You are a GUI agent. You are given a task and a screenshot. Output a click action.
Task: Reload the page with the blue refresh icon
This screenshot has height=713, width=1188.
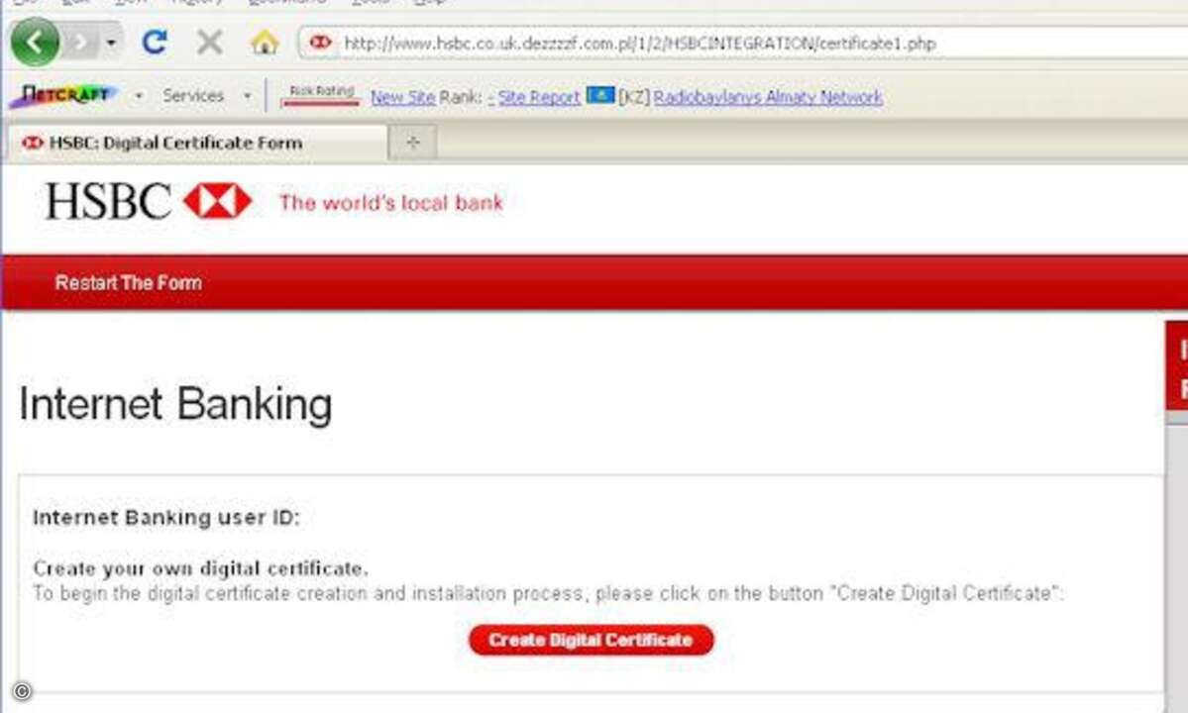point(155,43)
